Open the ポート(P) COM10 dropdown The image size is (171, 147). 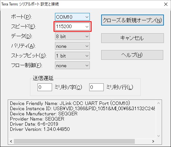click(x=72, y=17)
